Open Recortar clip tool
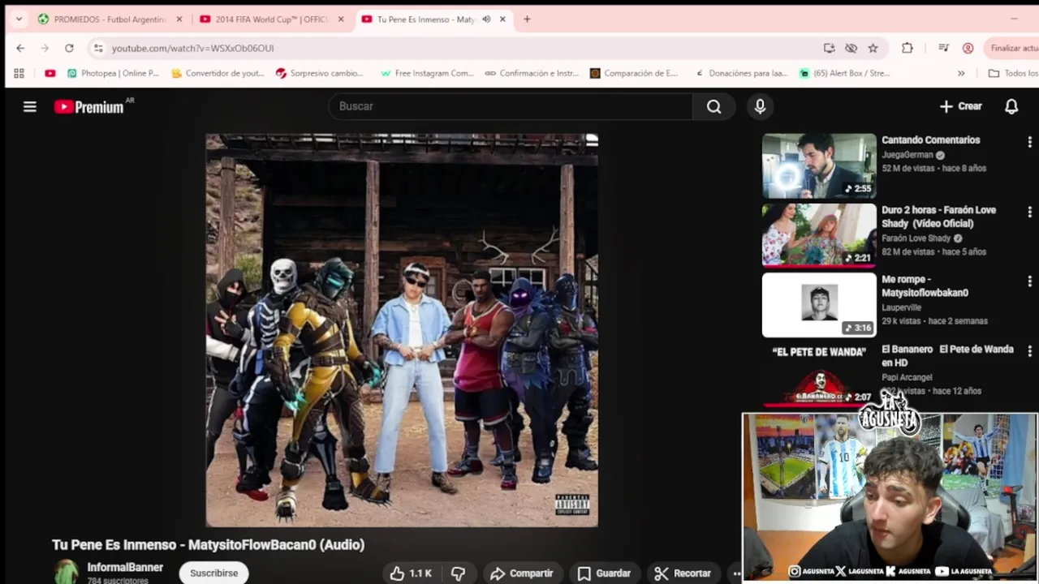Viewport: 1039px width, 584px height. (683, 573)
